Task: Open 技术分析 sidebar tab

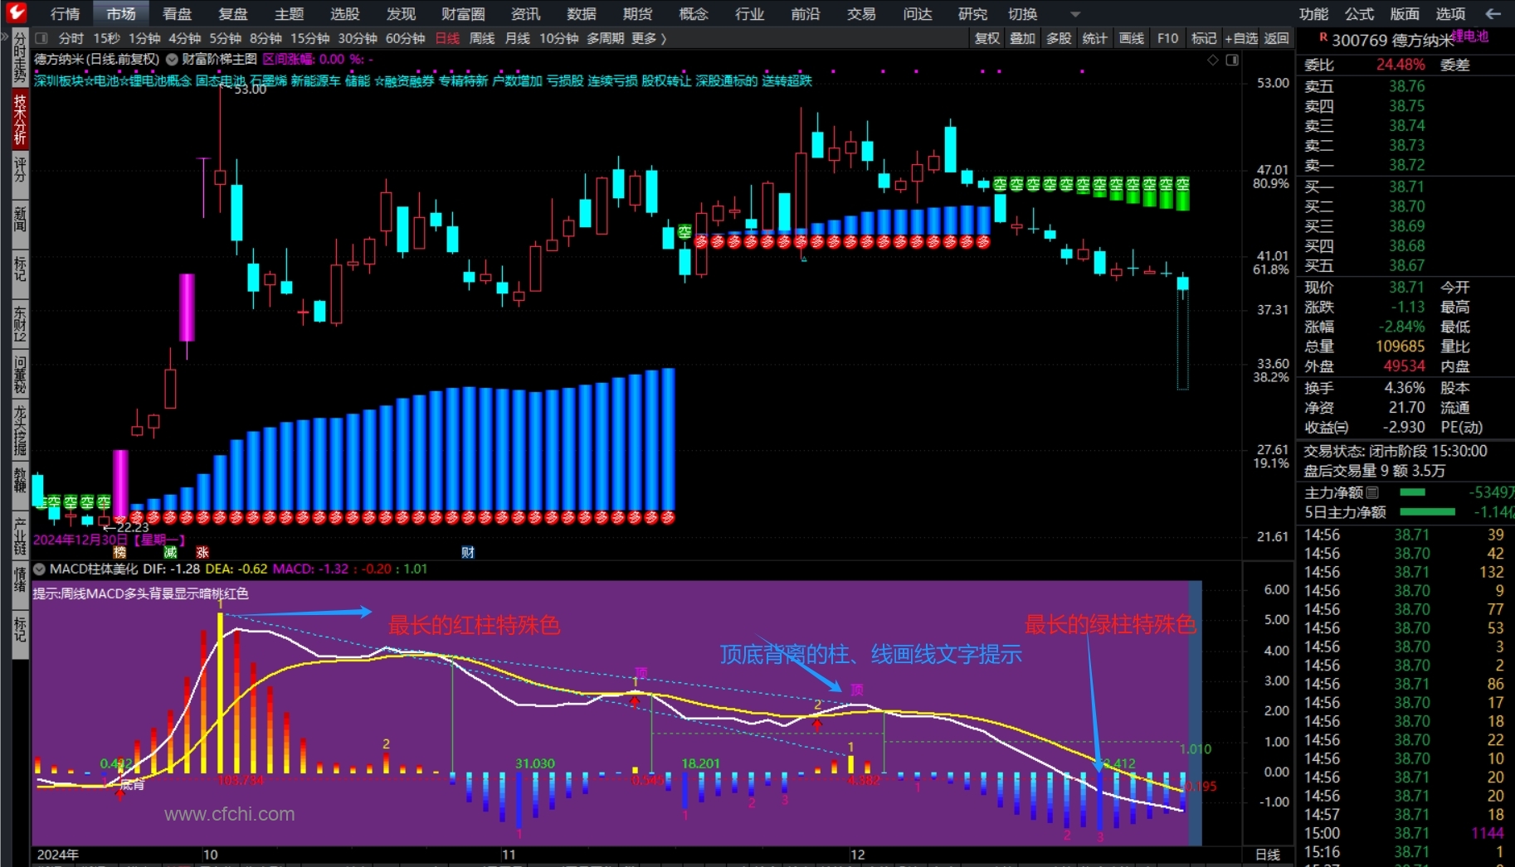Action: coord(20,119)
